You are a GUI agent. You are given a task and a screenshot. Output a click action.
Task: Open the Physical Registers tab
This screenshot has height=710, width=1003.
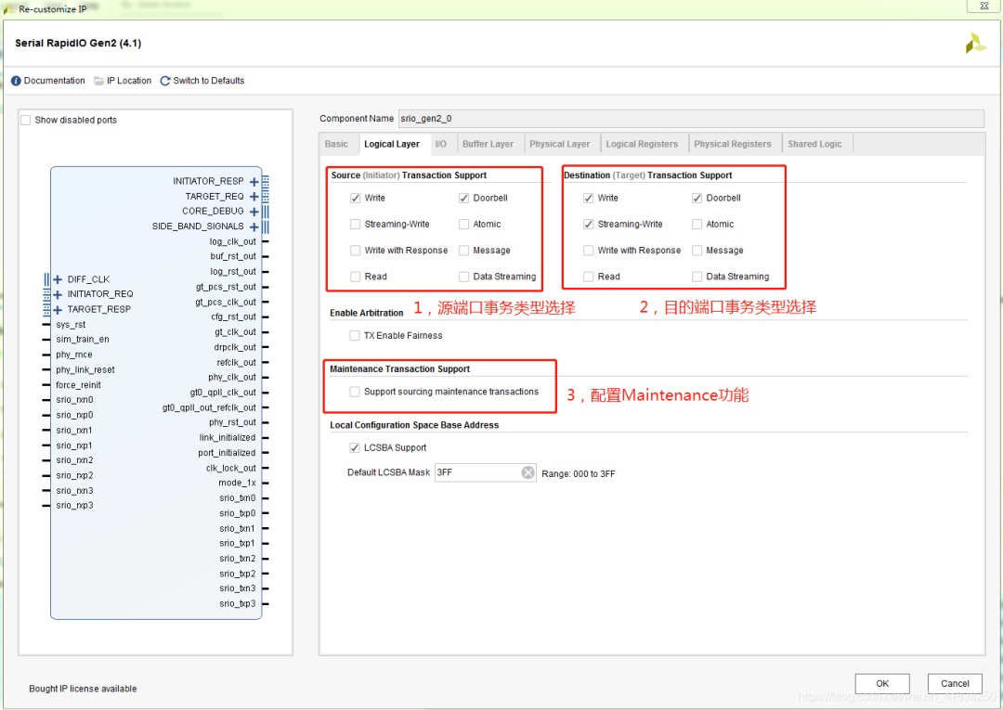pos(733,145)
